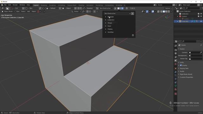Click the Active Clip field
Image resolution: width=203 pixels, height=114 pixels.
[x=195, y=59]
